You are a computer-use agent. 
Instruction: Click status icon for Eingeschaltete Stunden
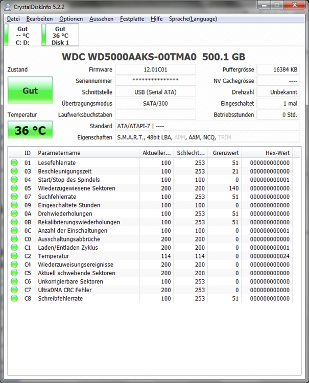[x=14, y=205]
